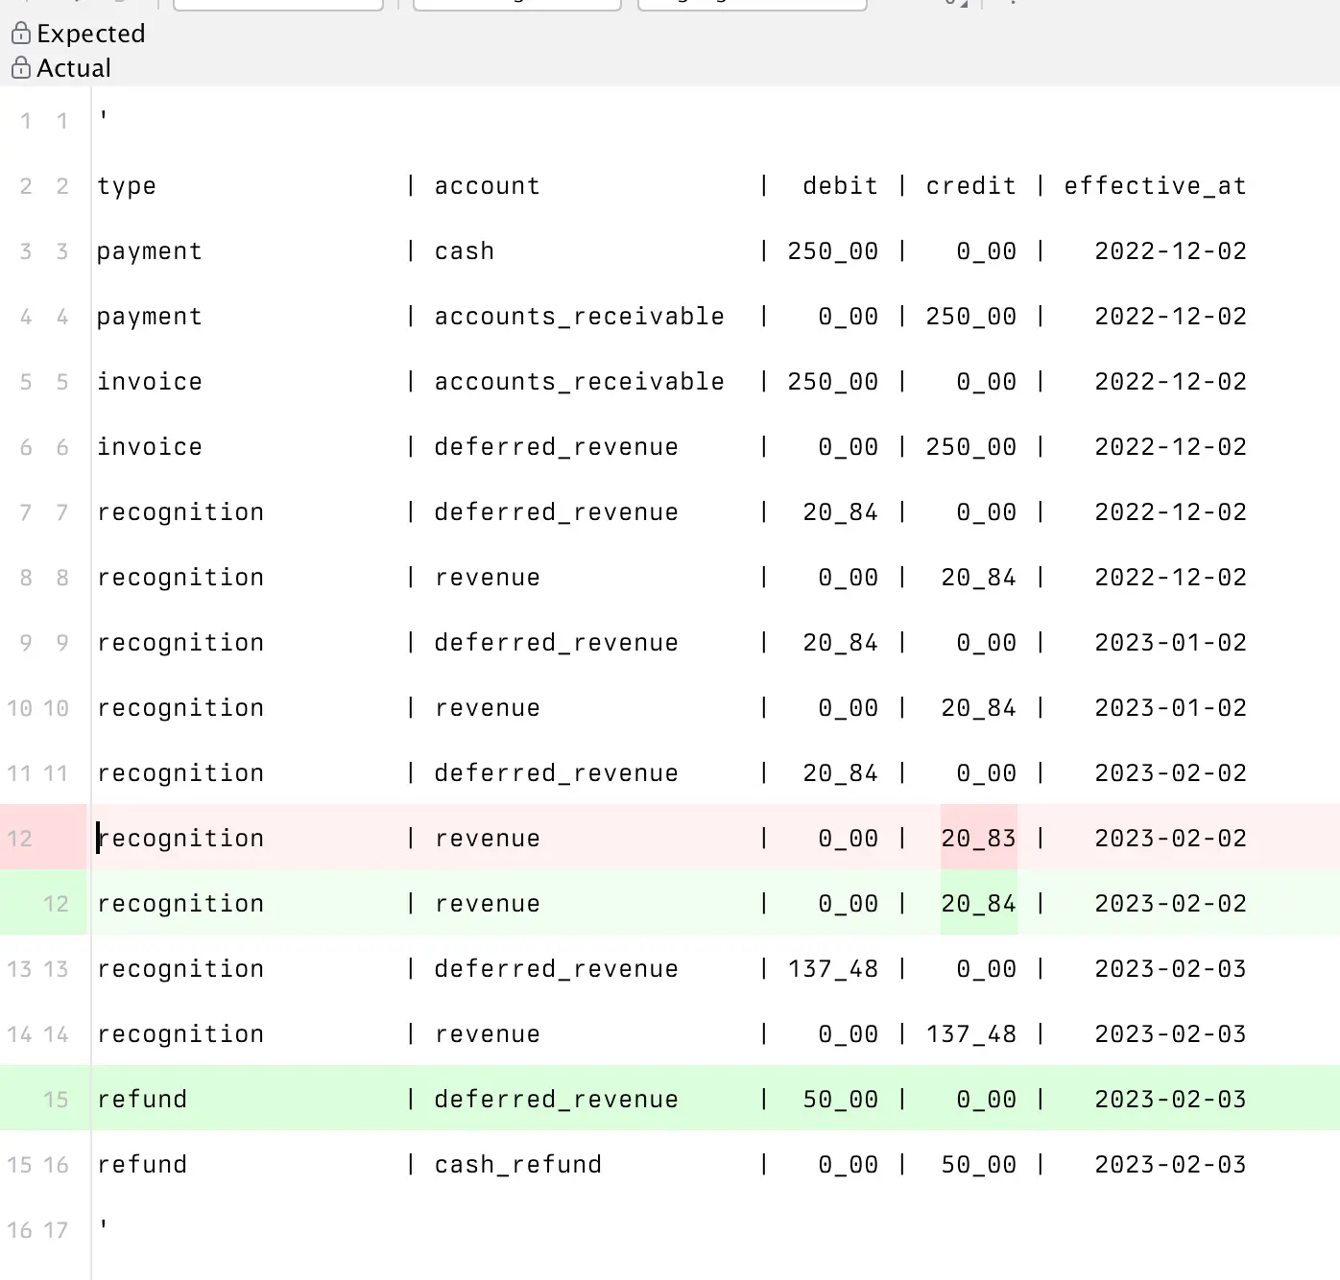Toggle the lock next to Expected label
1340x1280 pixels.
click(x=21, y=33)
